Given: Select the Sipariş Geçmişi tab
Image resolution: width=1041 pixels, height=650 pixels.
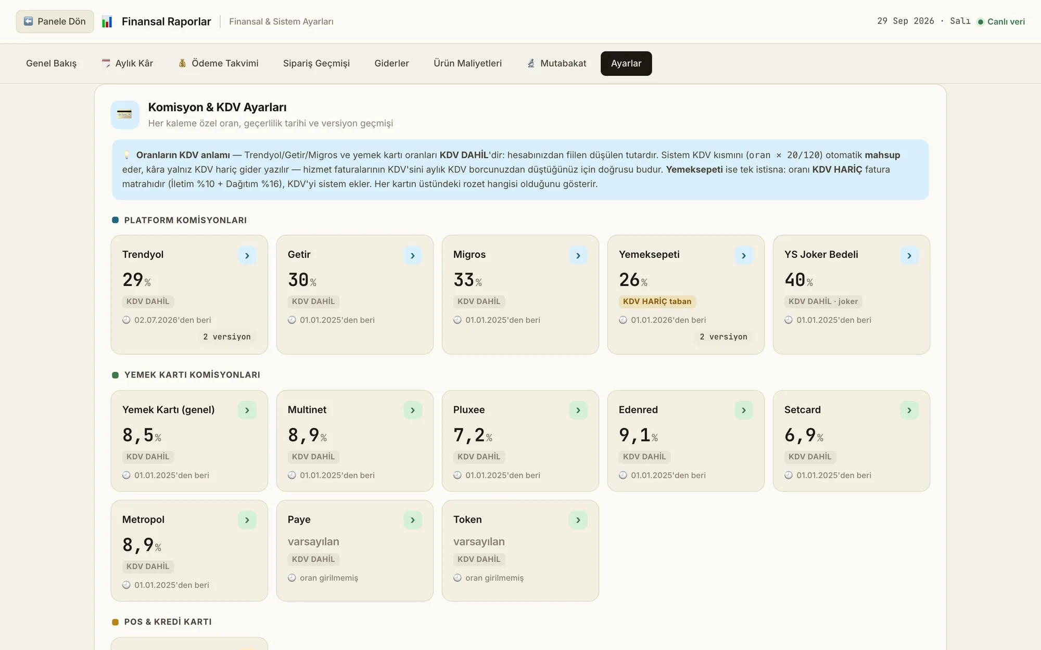Looking at the screenshot, I should [x=316, y=63].
